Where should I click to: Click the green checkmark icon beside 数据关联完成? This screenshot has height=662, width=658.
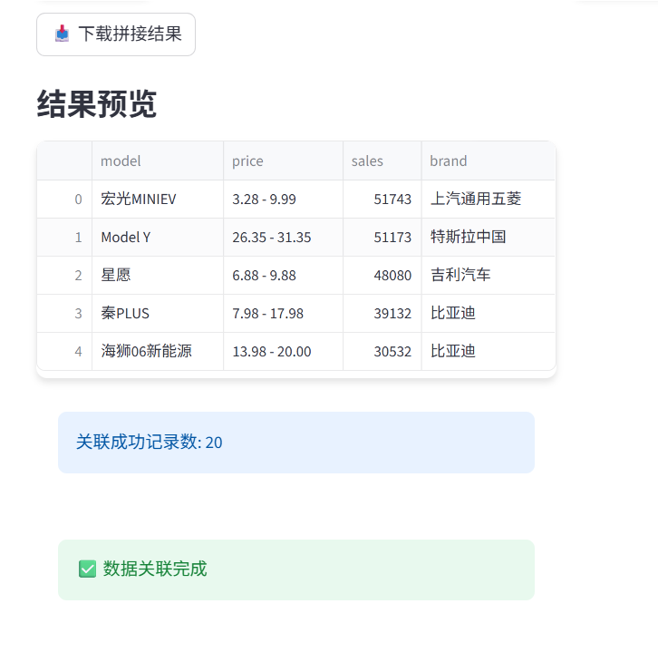[x=87, y=570]
